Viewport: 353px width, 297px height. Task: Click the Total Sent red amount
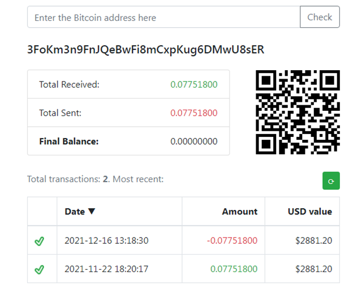[x=194, y=113]
